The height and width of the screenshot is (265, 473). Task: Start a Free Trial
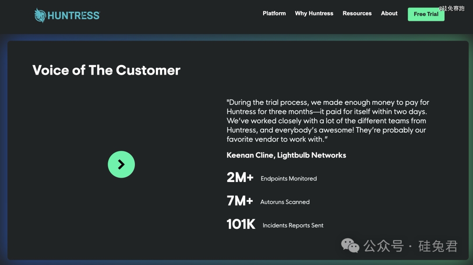426,14
